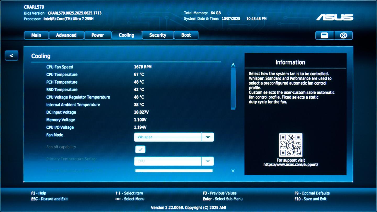Click the support QR code

tap(291, 145)
